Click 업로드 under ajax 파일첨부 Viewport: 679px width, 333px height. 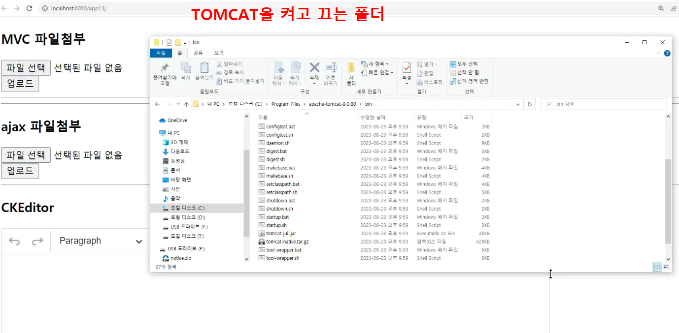tap(20, 171)
